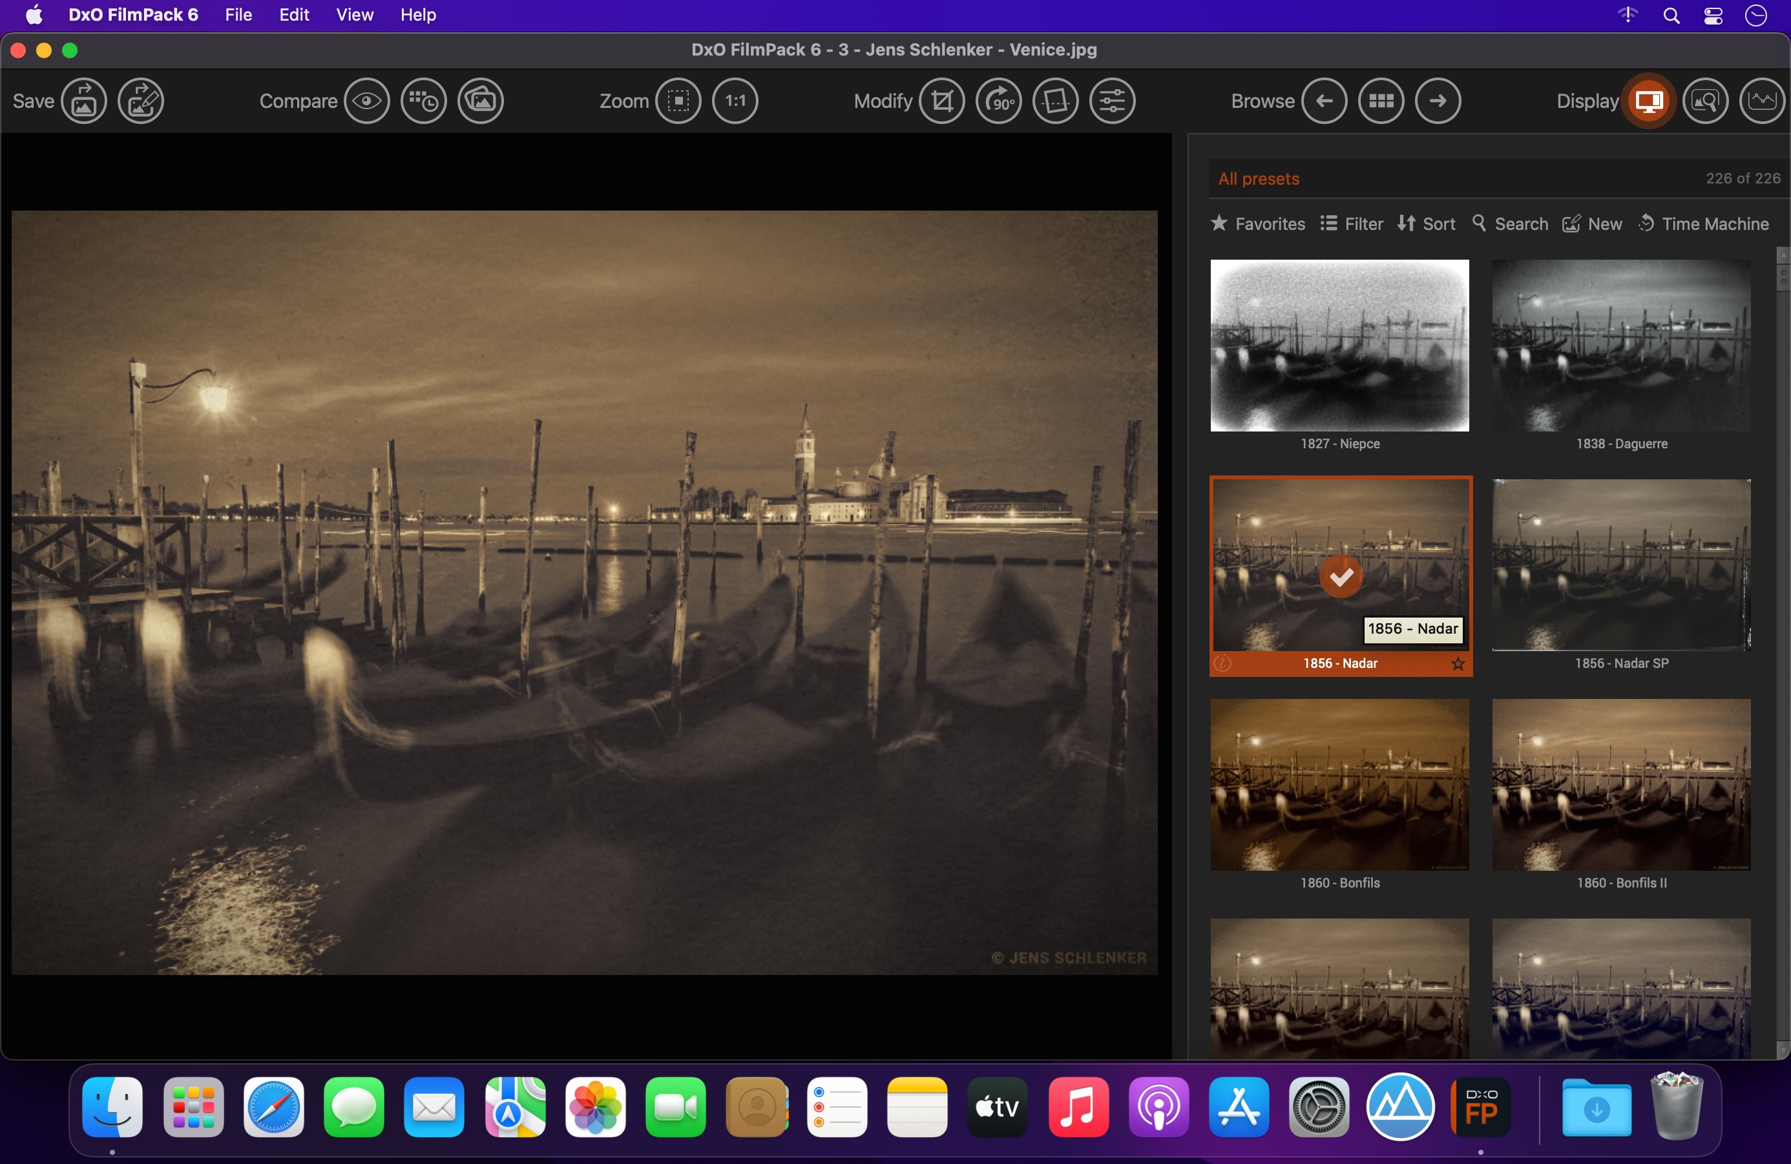This screenshot has width=1791, height=1164.
Task: Expand the All presets header
Action: [1258, 179]
